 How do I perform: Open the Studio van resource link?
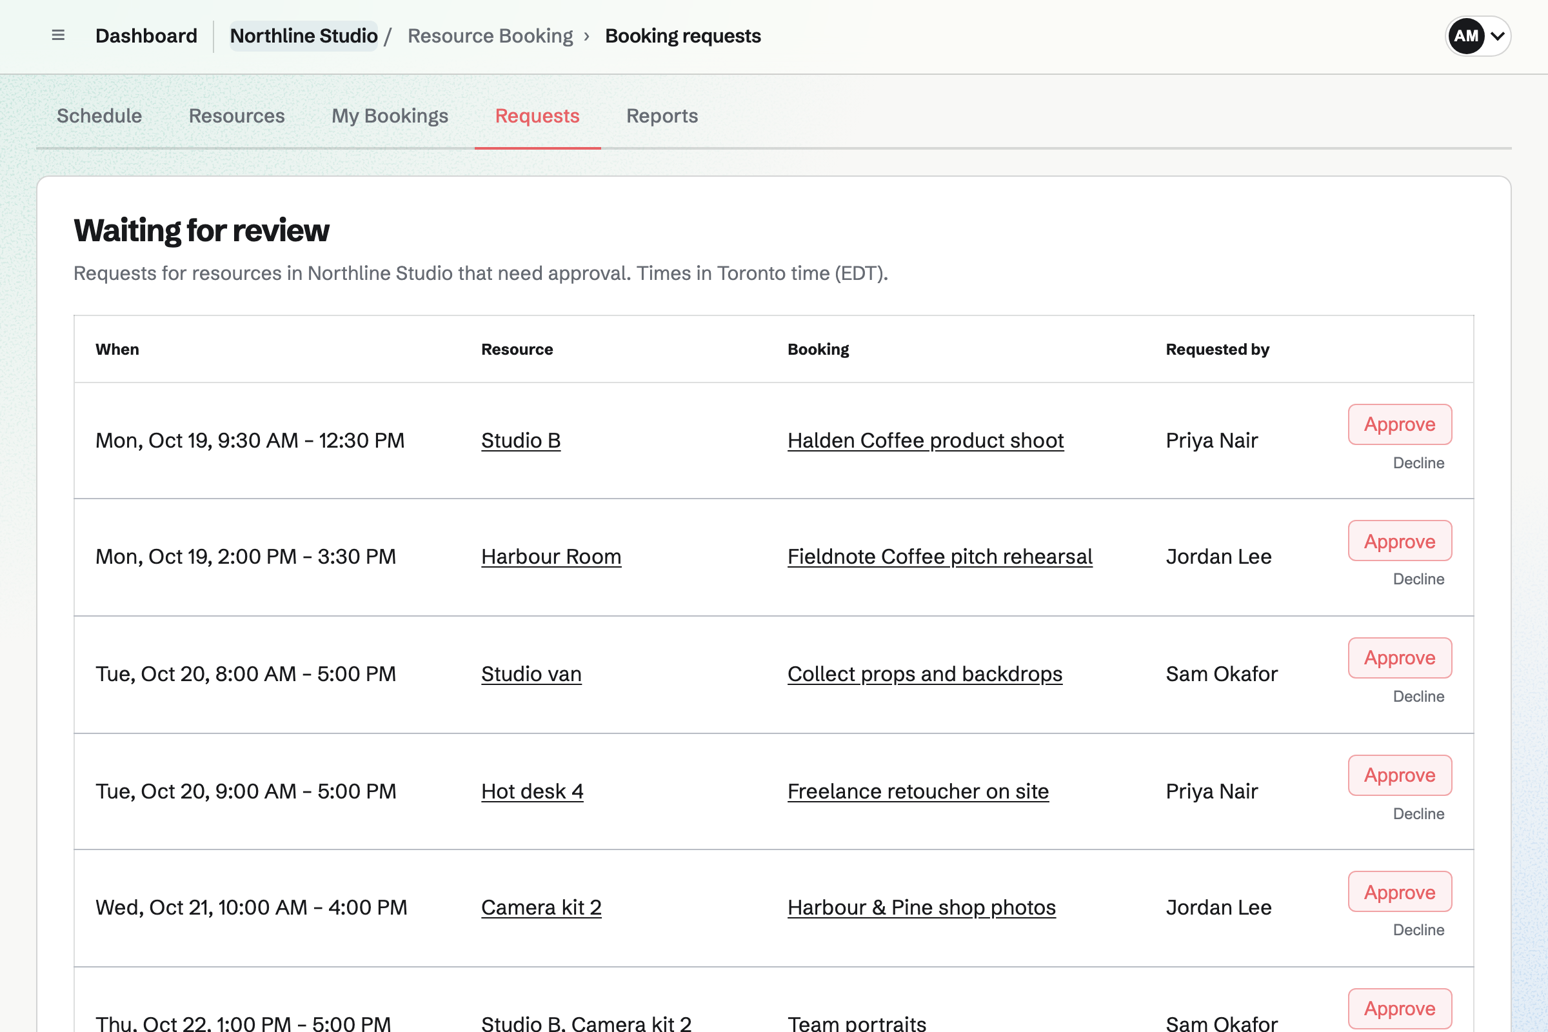[x=531, y=674]
